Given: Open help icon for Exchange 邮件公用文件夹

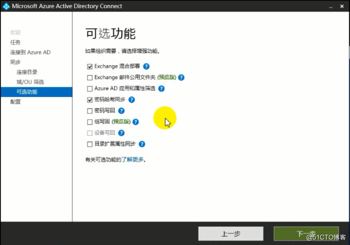Looking at the screenshot, I should coord(181,77).
